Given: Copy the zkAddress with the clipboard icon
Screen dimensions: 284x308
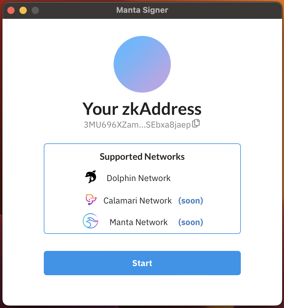Looking at the screenshot, I should 196,123.
